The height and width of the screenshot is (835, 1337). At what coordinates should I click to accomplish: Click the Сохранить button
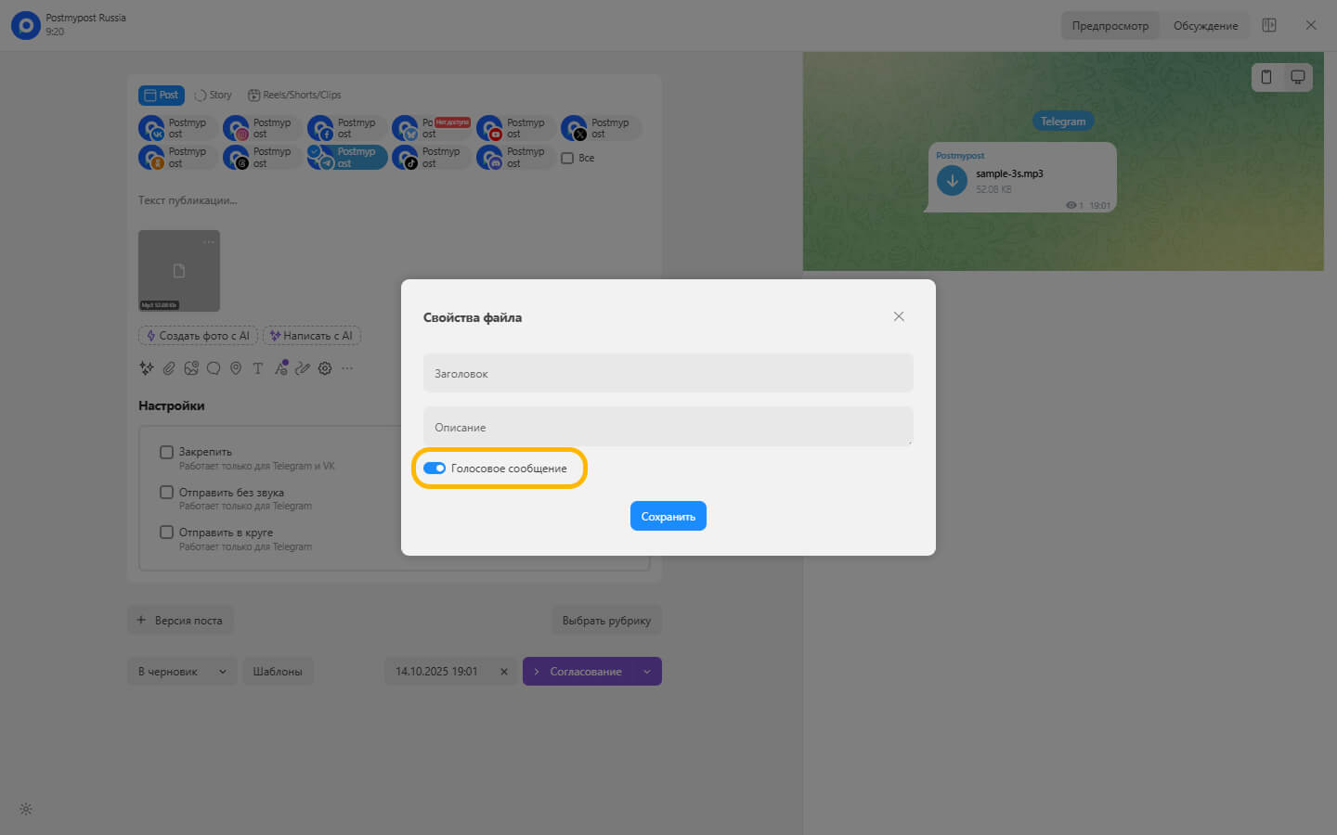pyautogui.click(x=668, y=517)
